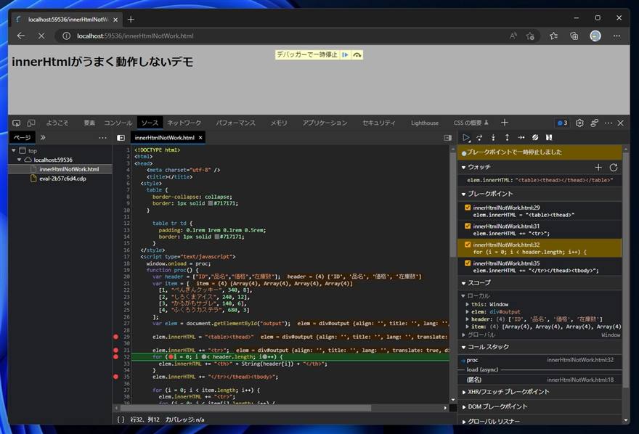This screenshot has width=639, height=434.
Task: Show more navigator tabs chevron
Action: pyautogui.click(x=43, y=138)
